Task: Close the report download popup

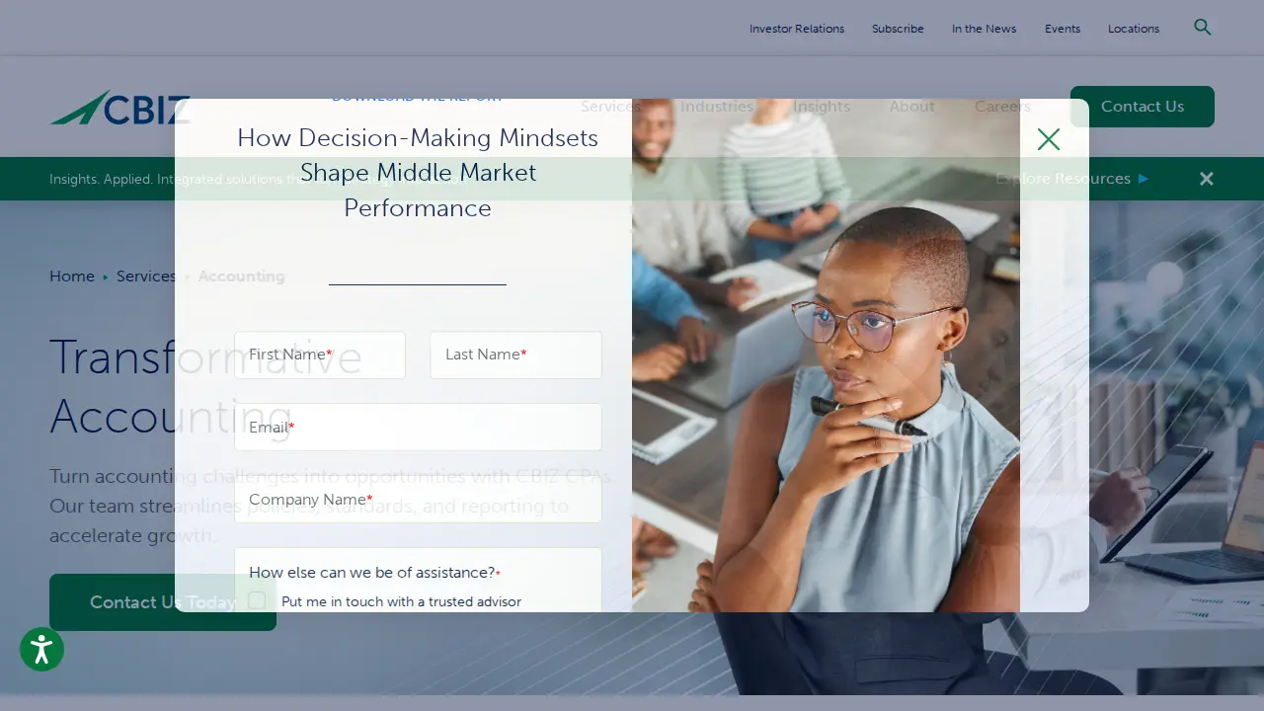Action: [x=1049, y=139]
